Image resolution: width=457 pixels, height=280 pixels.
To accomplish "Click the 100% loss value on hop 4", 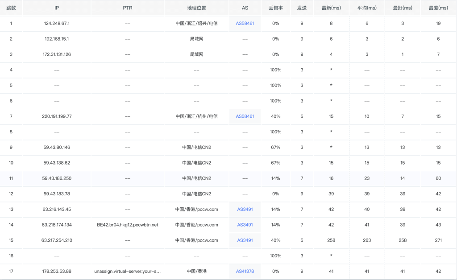I will [276, 70].
